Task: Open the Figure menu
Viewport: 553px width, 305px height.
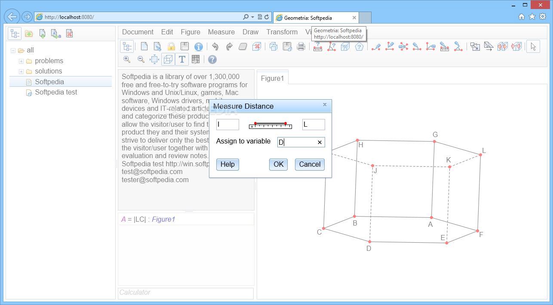Action: 190,32
